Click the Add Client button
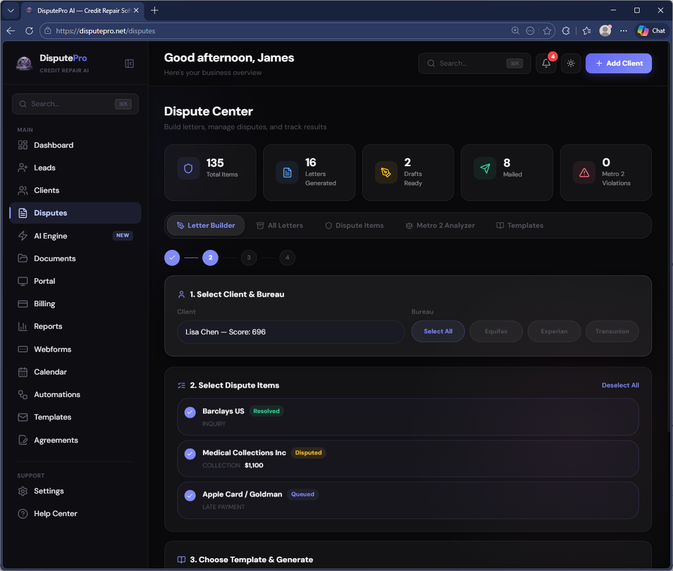The height and width of the screenshot is (571, 673). pyautogui.click(x=619, y=64)
